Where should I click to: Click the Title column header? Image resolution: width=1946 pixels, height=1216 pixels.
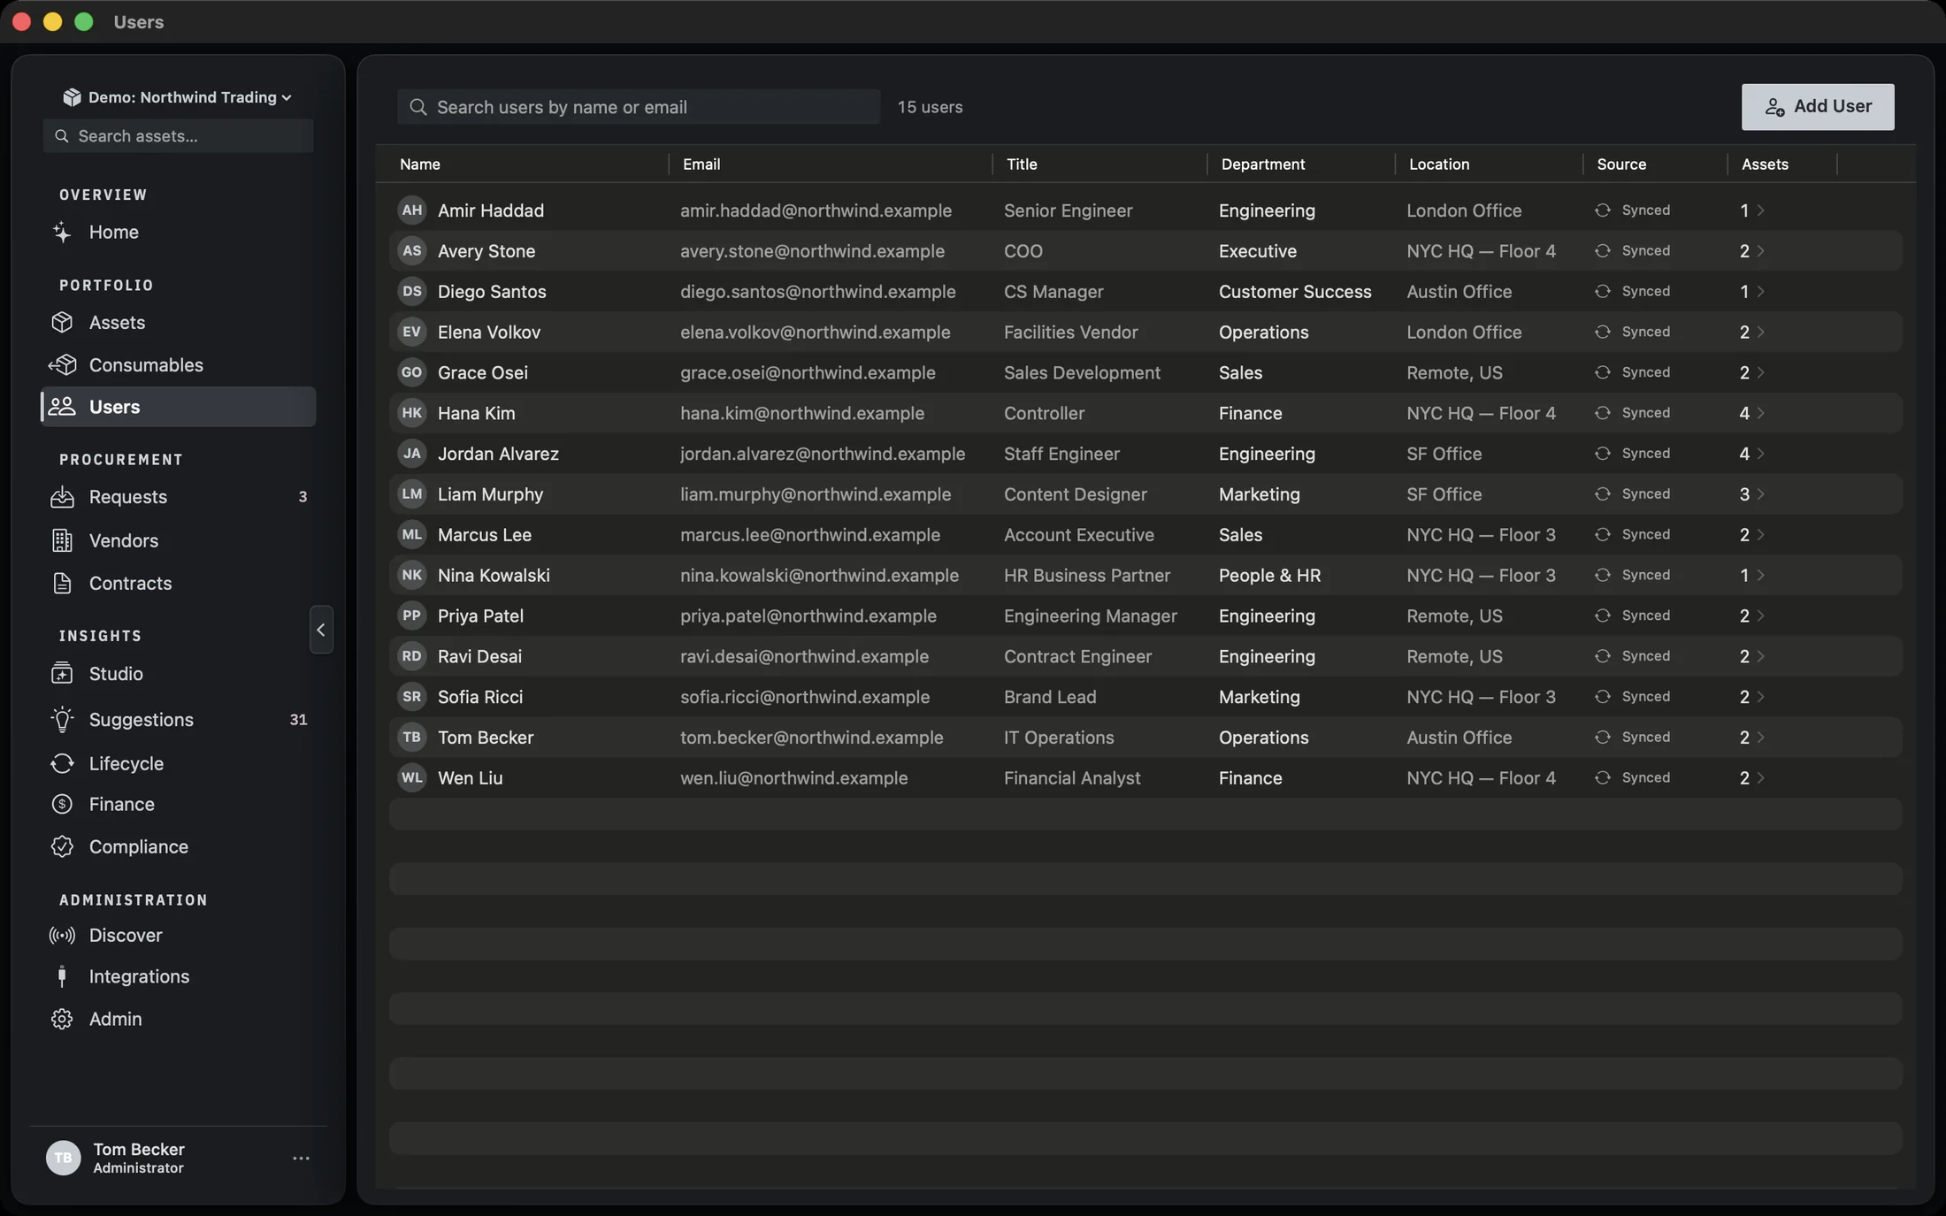pos(1022,164)
